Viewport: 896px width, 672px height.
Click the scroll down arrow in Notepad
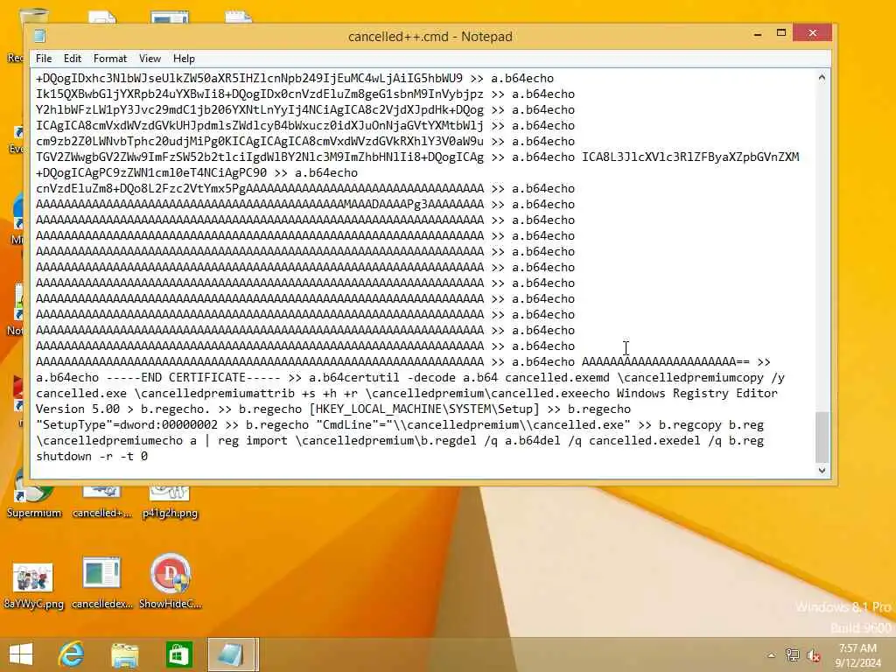point(822,470)
